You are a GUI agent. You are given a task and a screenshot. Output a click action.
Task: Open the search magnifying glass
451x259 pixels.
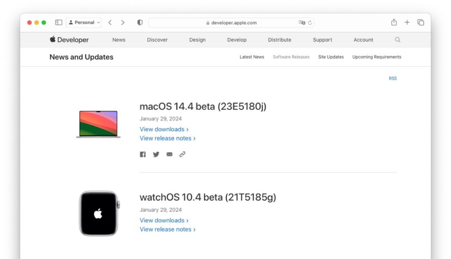(x=397, y=40)
